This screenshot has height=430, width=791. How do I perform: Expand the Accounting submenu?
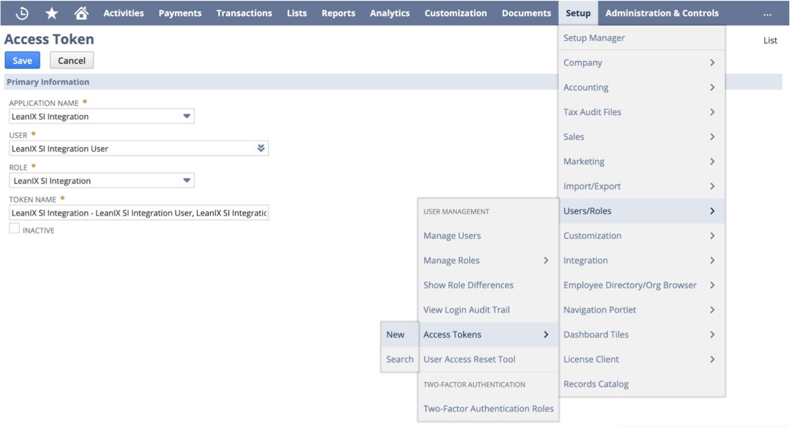(x=642, y=87)
